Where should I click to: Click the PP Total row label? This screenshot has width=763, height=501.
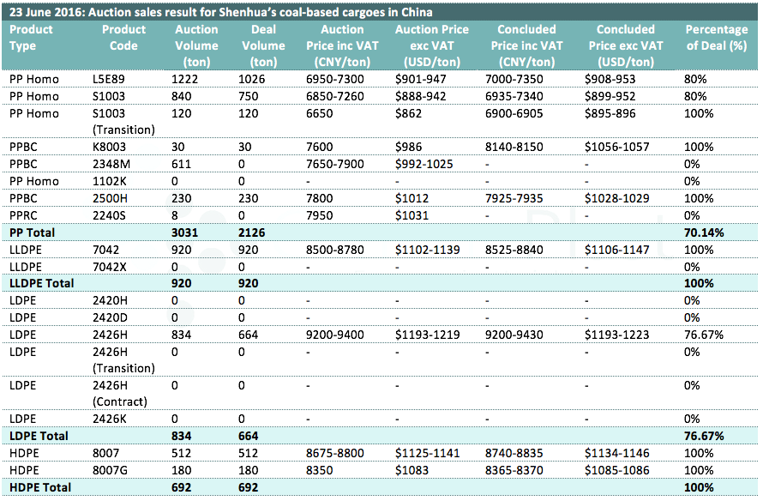[33, 232]
